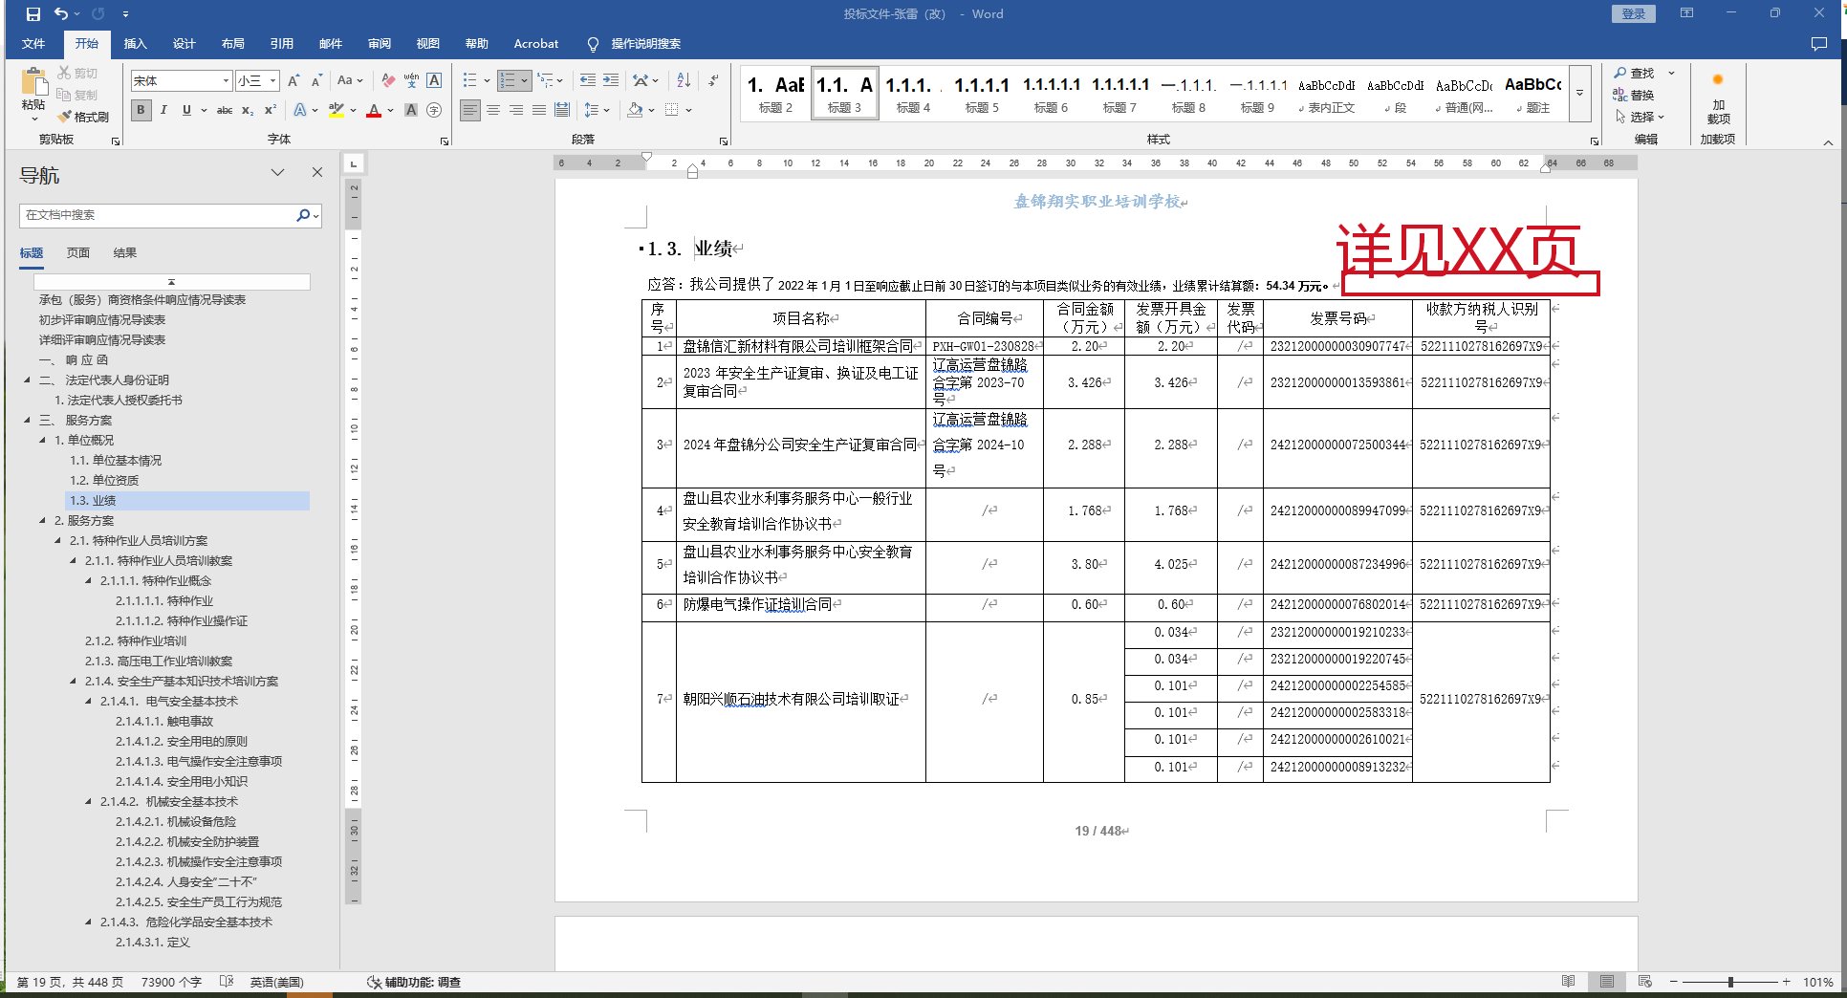Image resolution: width=1847 pixels, height=998 pixels.
Task: Apply the yellow text highlight color
Action: coord(336,110)
